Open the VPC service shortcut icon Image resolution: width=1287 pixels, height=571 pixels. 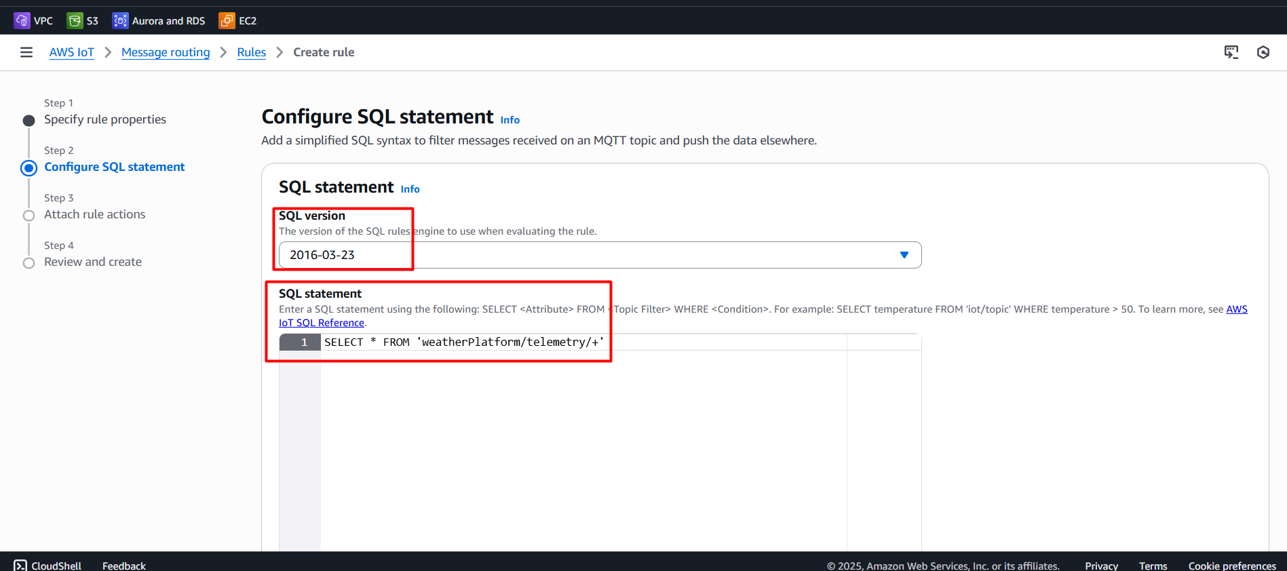point(22,21)
